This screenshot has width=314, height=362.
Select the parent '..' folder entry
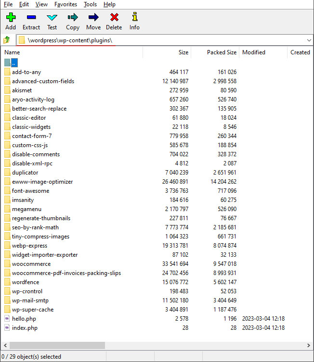click(x=11, y=63)
